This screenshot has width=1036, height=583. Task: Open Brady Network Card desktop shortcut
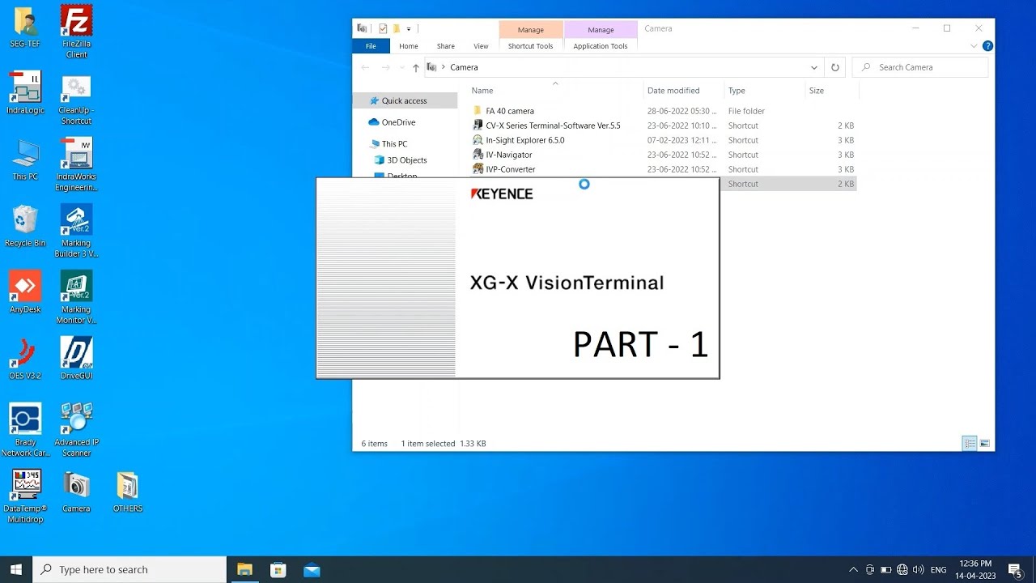(25, 430)
